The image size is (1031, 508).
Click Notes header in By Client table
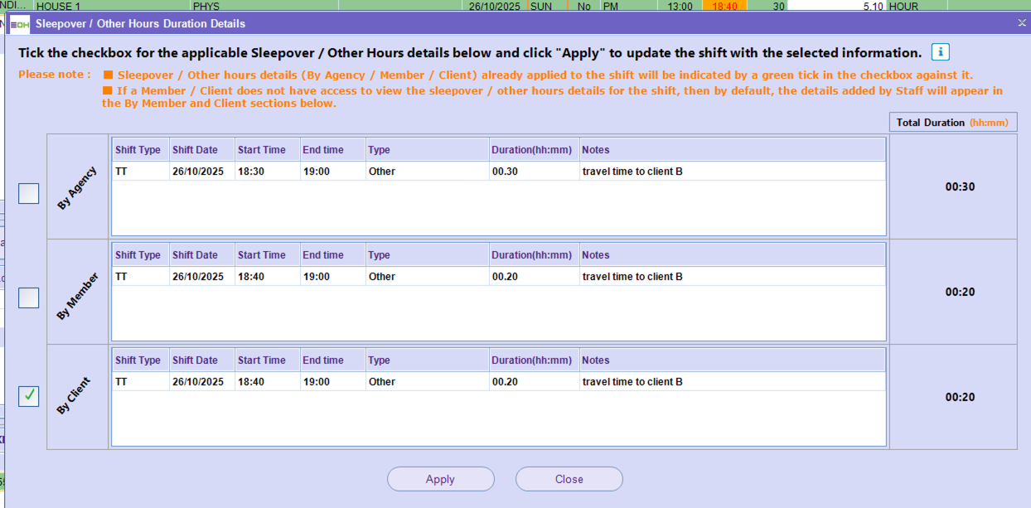coord(595,360)
